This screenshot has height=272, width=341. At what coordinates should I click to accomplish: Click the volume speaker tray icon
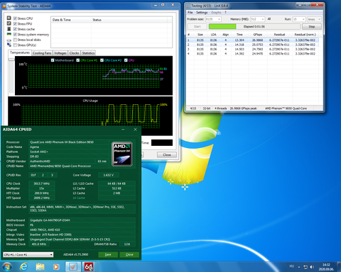tap(312, 267)
